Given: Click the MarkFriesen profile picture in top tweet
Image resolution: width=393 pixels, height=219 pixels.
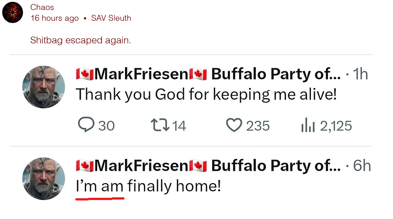Looking at the screenshot, I should pyautogui.click(x=43, y=87).
